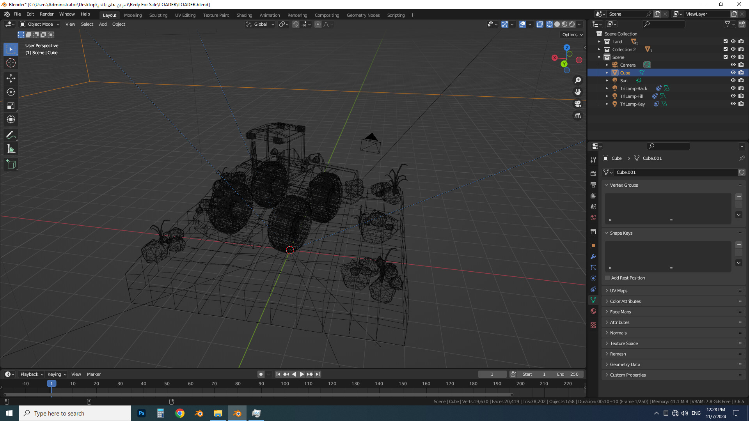Expand the Land collection
The height and width of the screenshot is (421, 749).
(599, 42)
